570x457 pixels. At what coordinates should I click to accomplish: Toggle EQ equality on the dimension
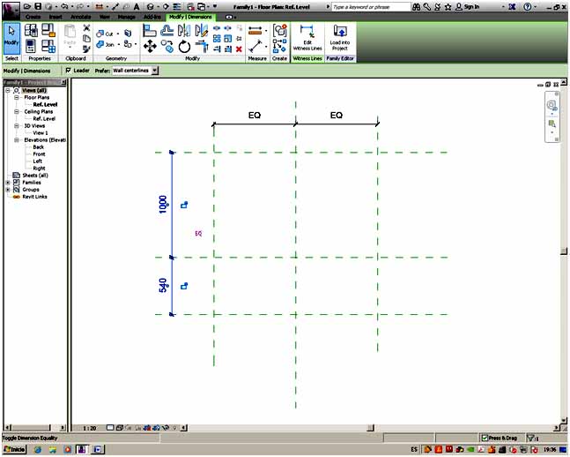[x=198, y=234]
